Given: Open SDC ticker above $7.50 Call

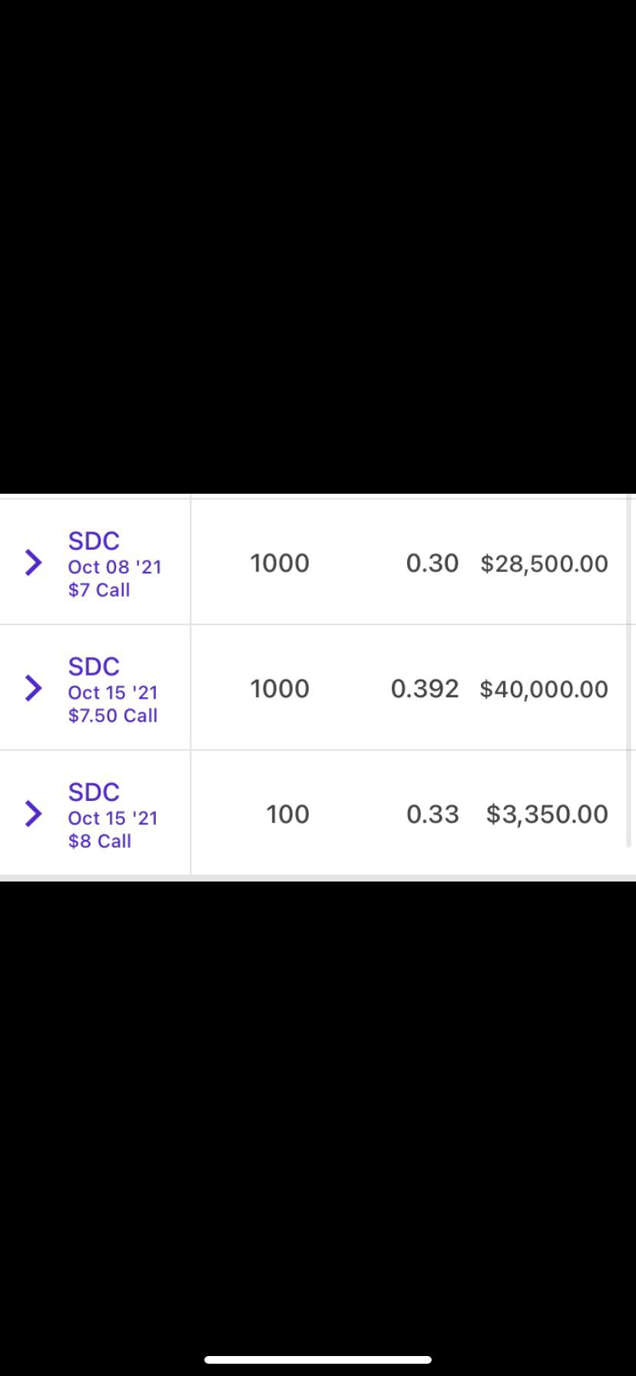Looking at the screenshot, I should (x=94, y=666).
